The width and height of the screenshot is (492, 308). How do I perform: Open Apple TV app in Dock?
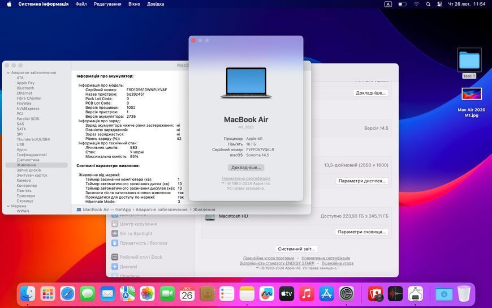tap(287, 294)
